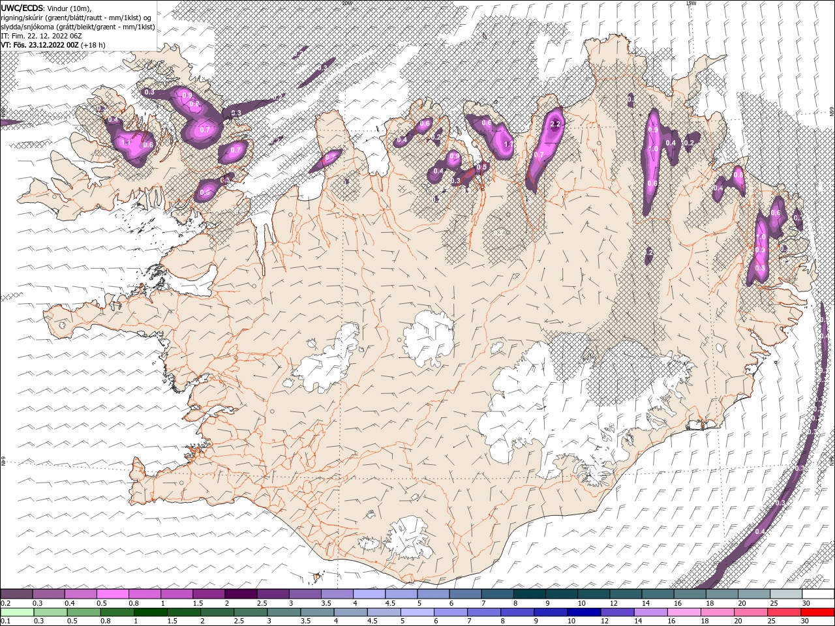Select the 'VT: Fös. 23.12.2022 00Z' valid time line

40,45
